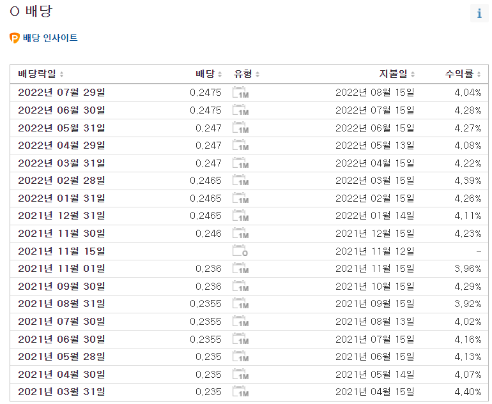Click yield value 4.40%
Viewport: 492px width, 404px height.
(468, 392)
